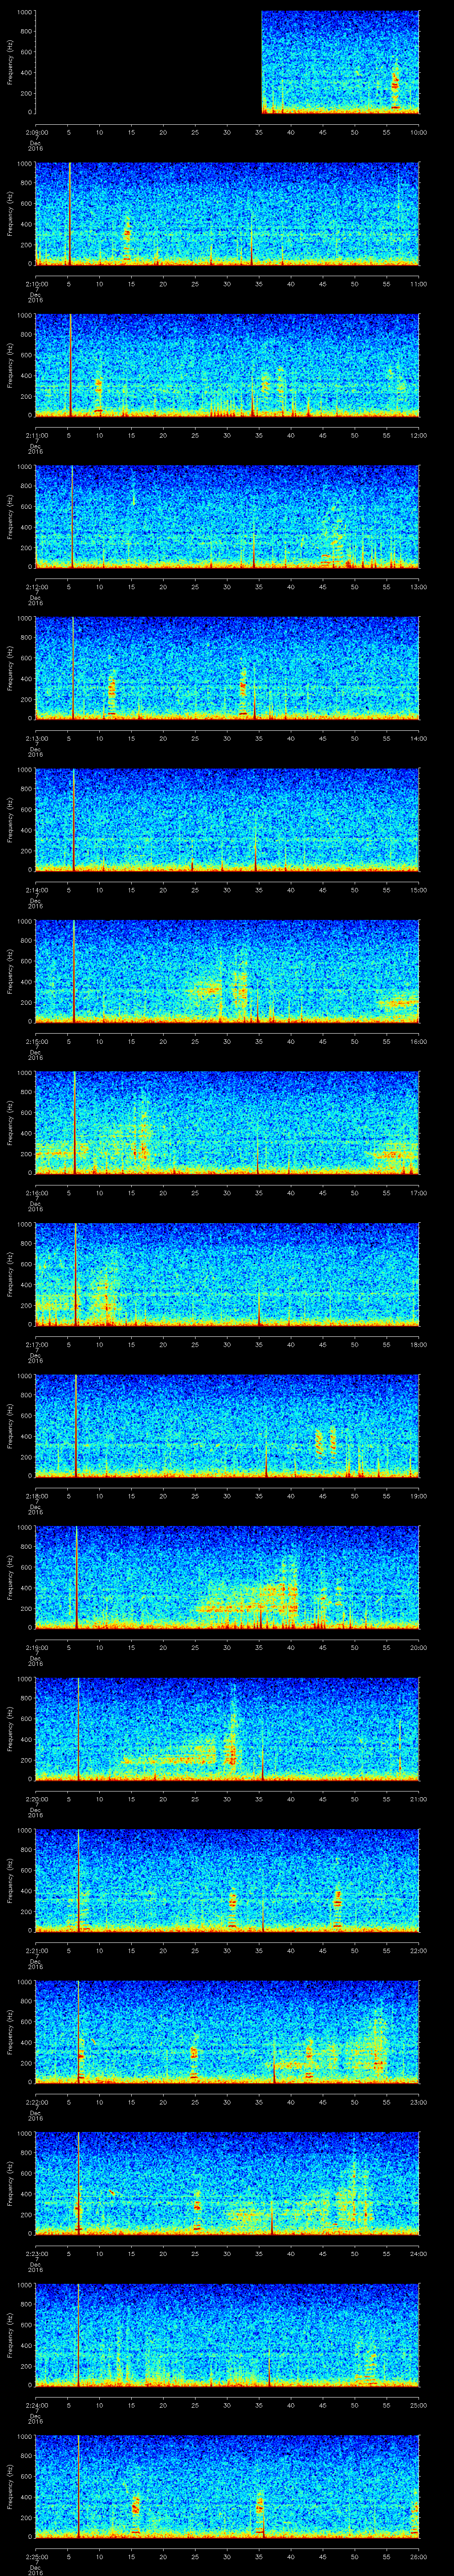Click the 2:15:00 time axis label
The height and width of the screenshot is (2576, 454).
(x=36, y=1041)
